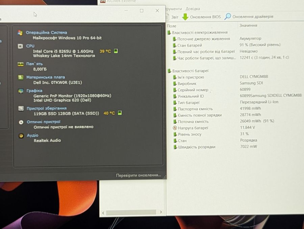Click the battery icon beside Рівень зносу
Viewport: 304px width, 229px height.
(x=175, y=134)
